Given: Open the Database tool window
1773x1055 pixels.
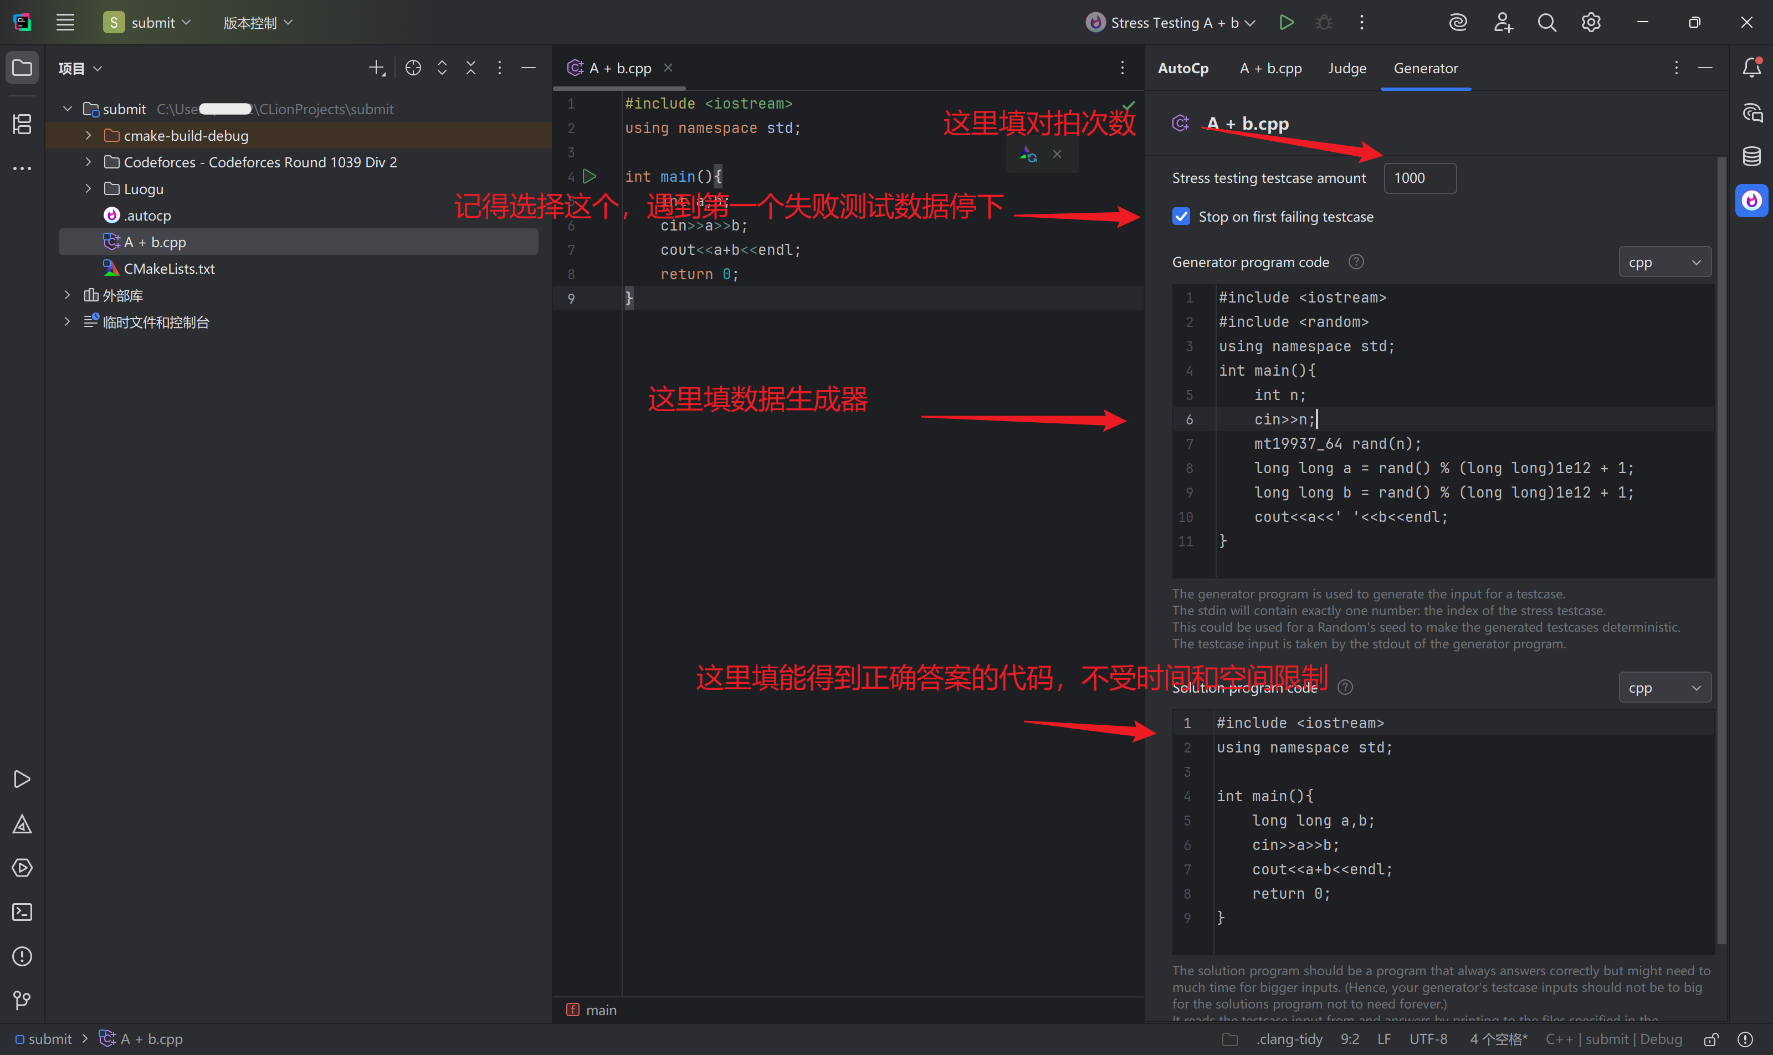Looking at the screenshot, I should point(1751,156).
